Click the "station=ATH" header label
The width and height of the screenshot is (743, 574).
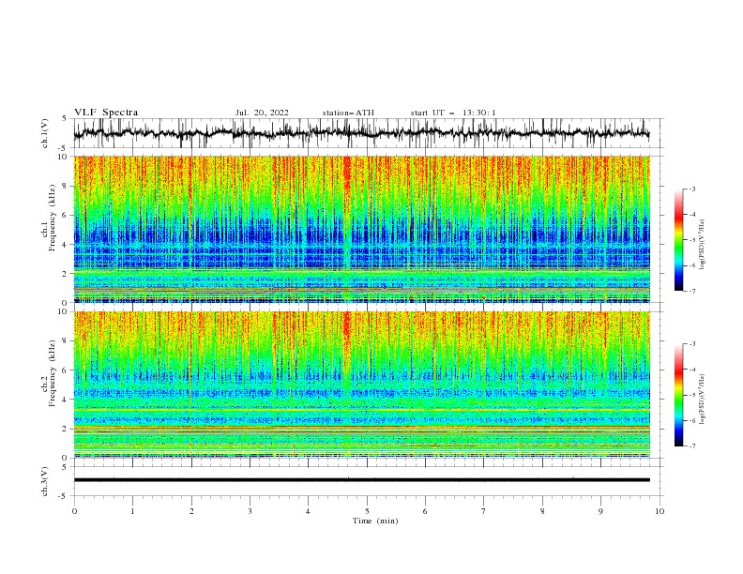point(348,113)
